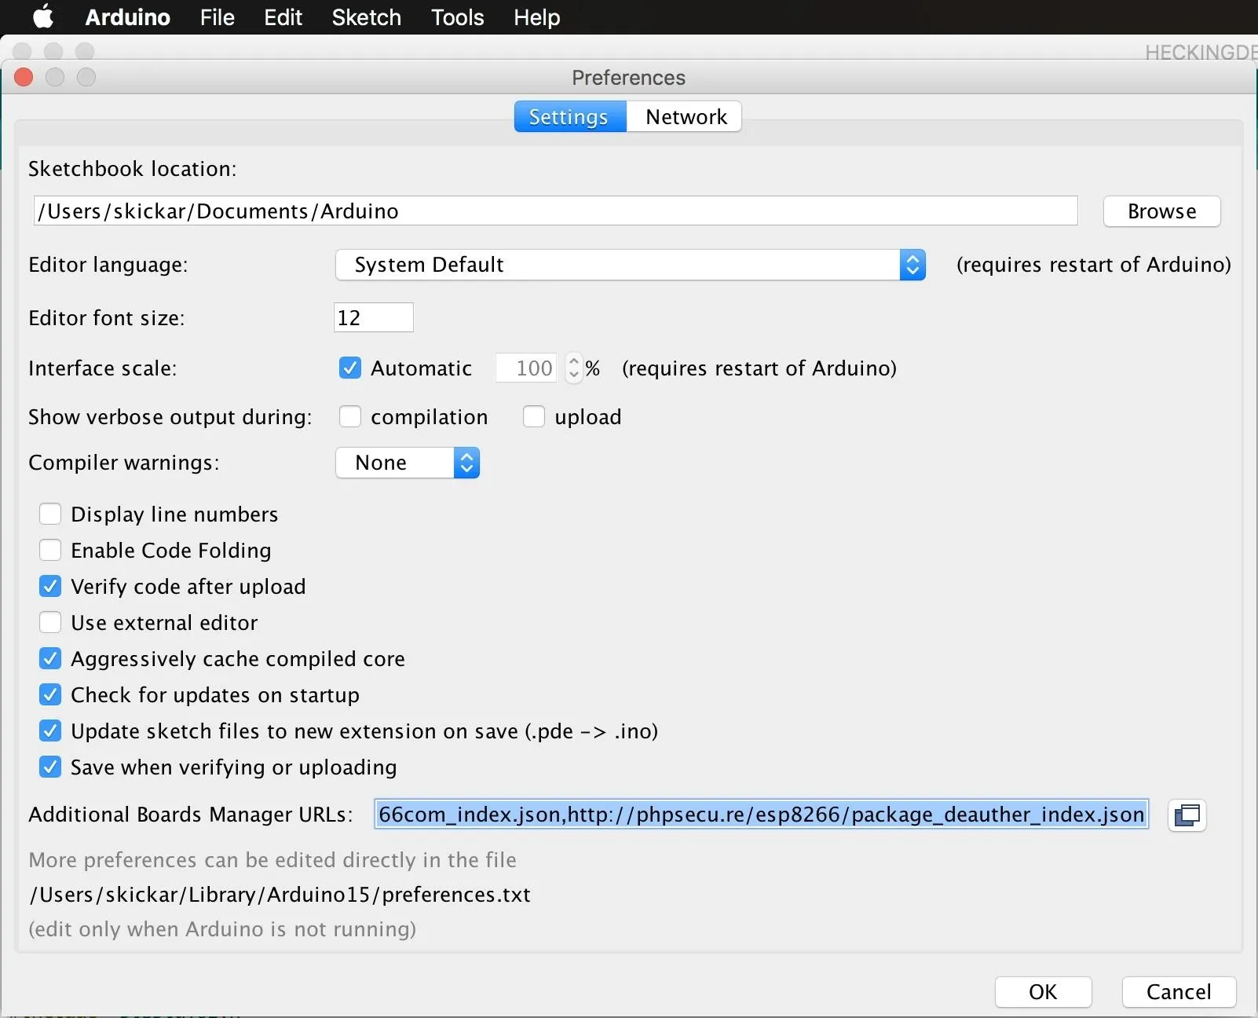Toggle the Automatic interface scale checkbox
This screenshot has height=1018, width=1258.
click(350, 368)
